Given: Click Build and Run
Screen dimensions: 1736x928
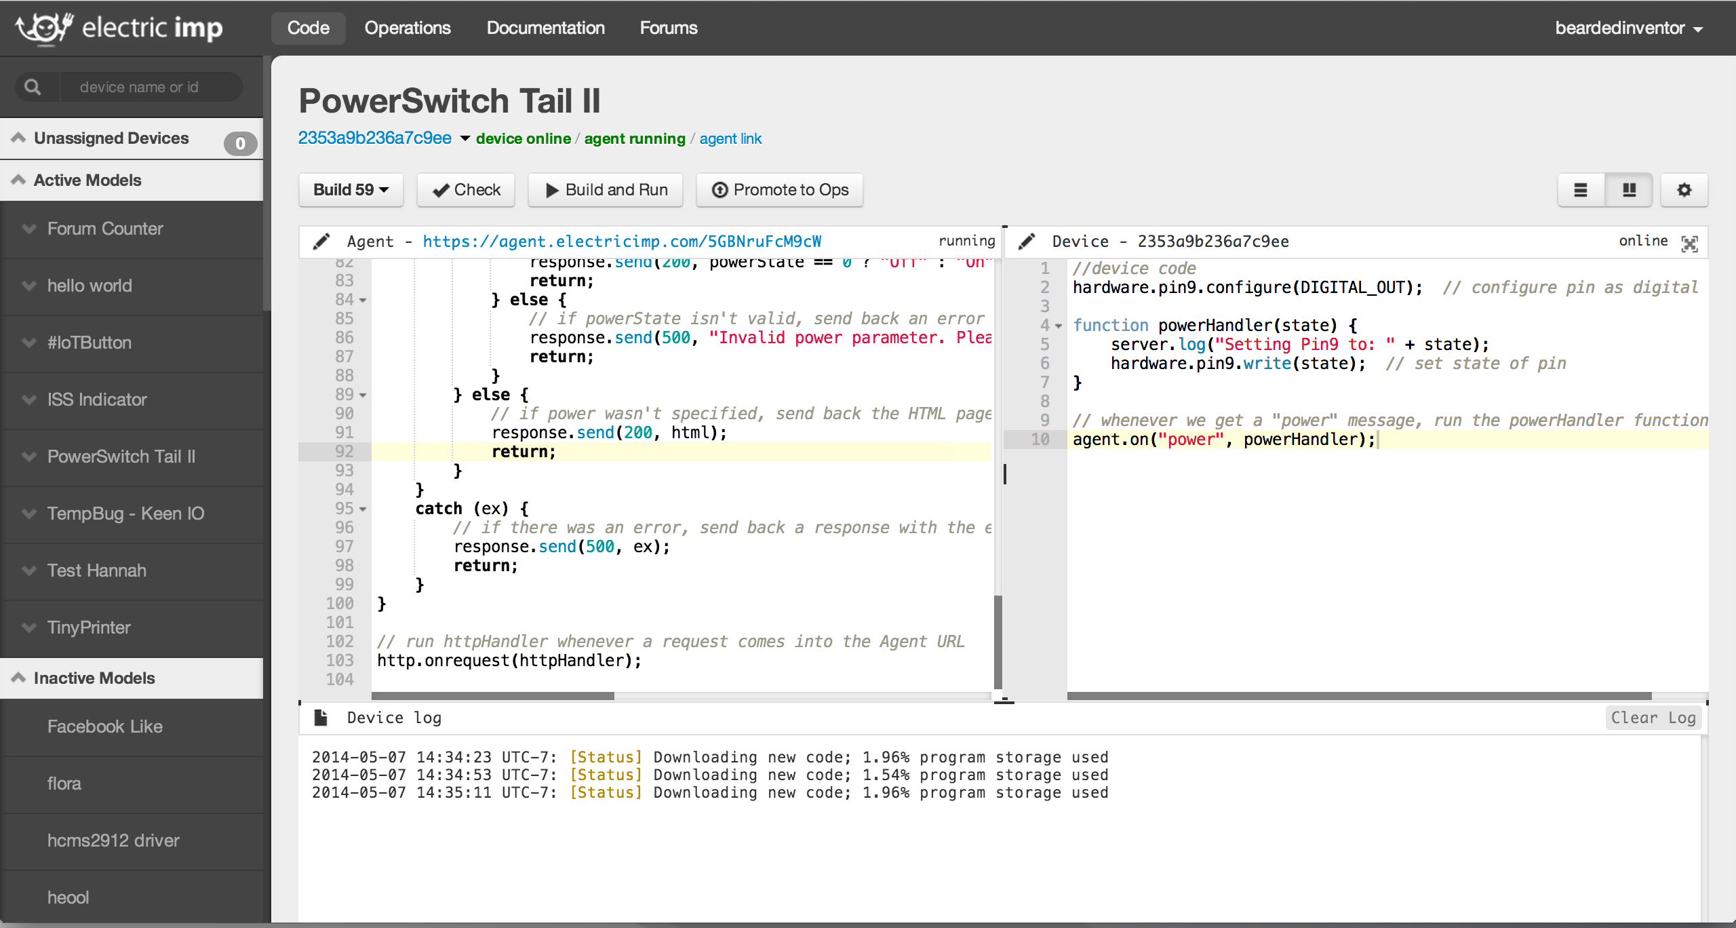Looking at the screenshot, I should click(x=606, y=190).
